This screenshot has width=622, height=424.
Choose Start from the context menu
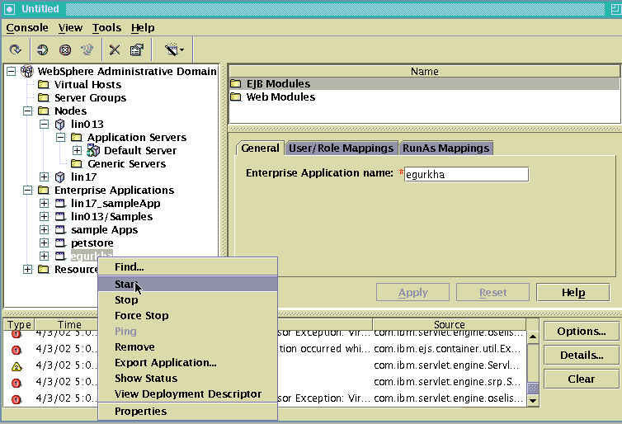(x=187, y=284)
